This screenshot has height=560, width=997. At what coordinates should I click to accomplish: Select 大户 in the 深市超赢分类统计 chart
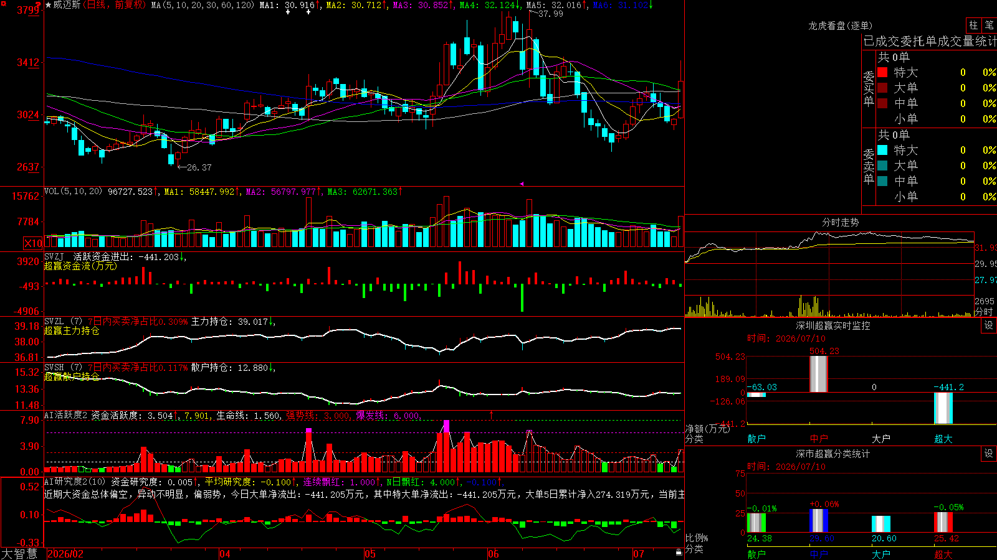(x=881, y=554)
